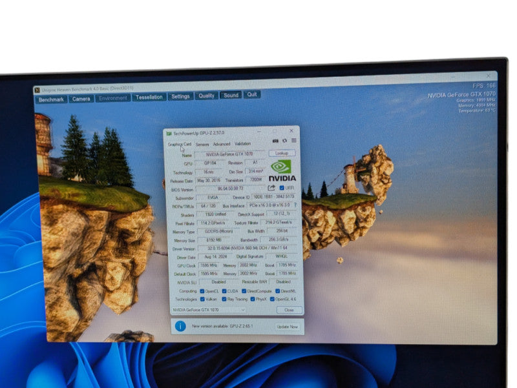Click the BIOS export share icon

tap(271, 188)
